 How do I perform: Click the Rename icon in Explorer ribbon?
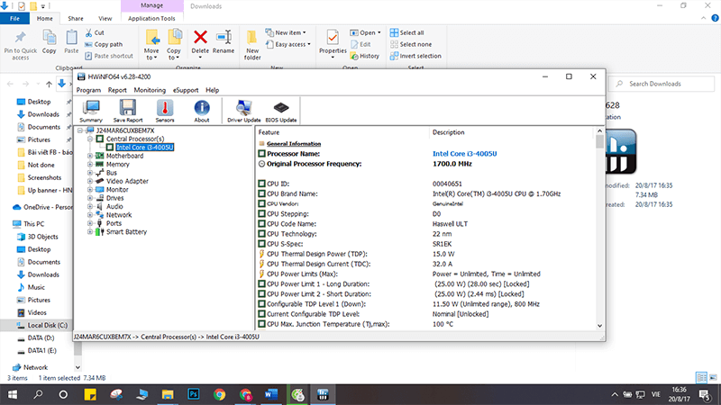pyautogui.click(x=224, y=42)
